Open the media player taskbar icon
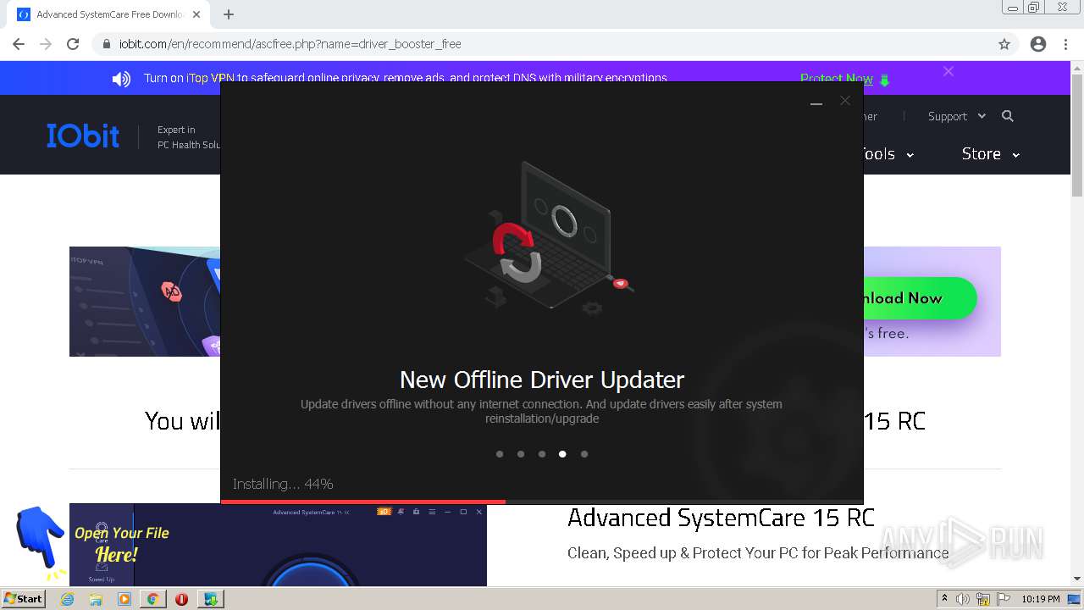The height and width of the screenshot is (610, 1084). click(x=124, y=599)
